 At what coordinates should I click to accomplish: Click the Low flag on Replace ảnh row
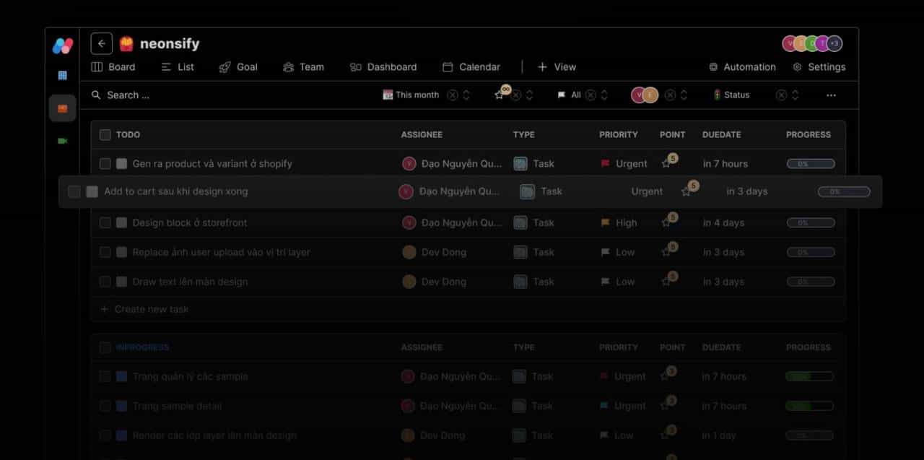[x=606, y=253]
